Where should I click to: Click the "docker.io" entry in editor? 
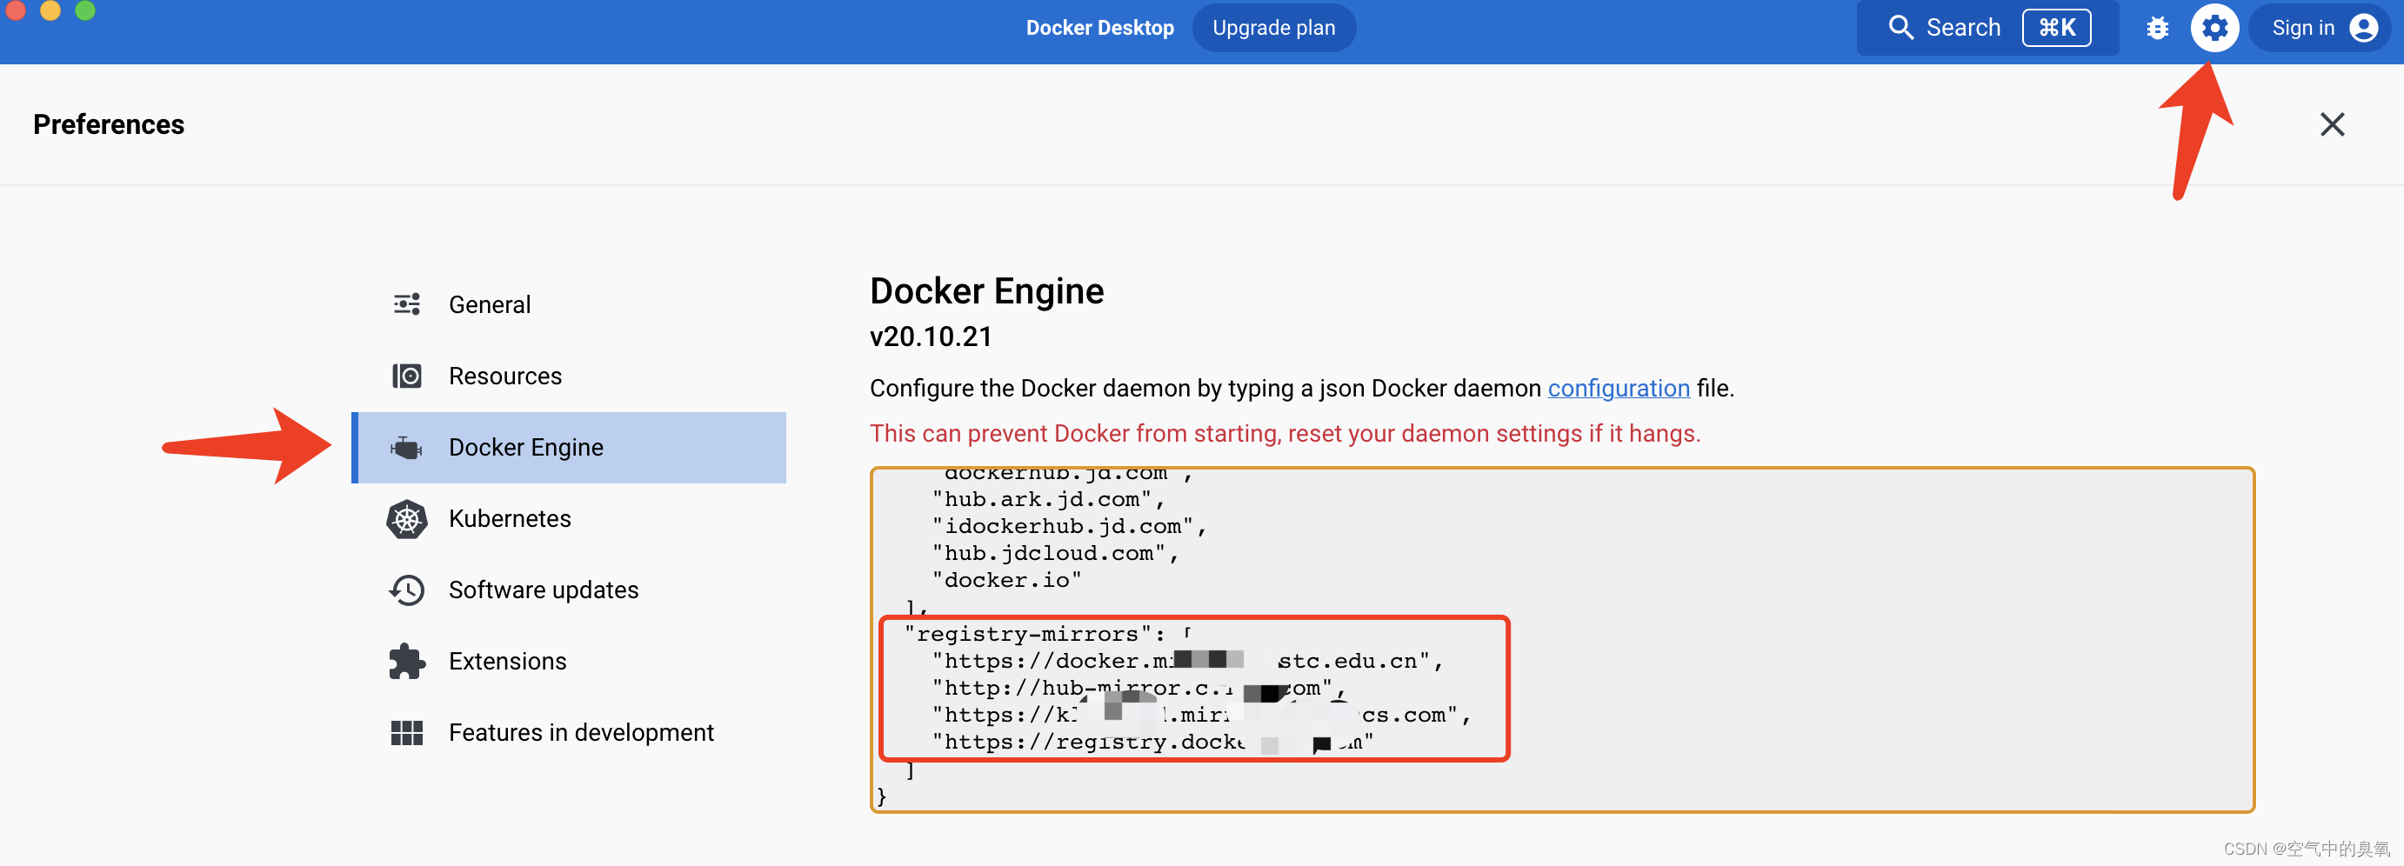click(x=1006, y=581)
